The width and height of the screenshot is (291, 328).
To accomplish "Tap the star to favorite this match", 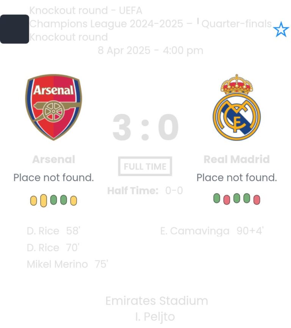I will 281,30.
